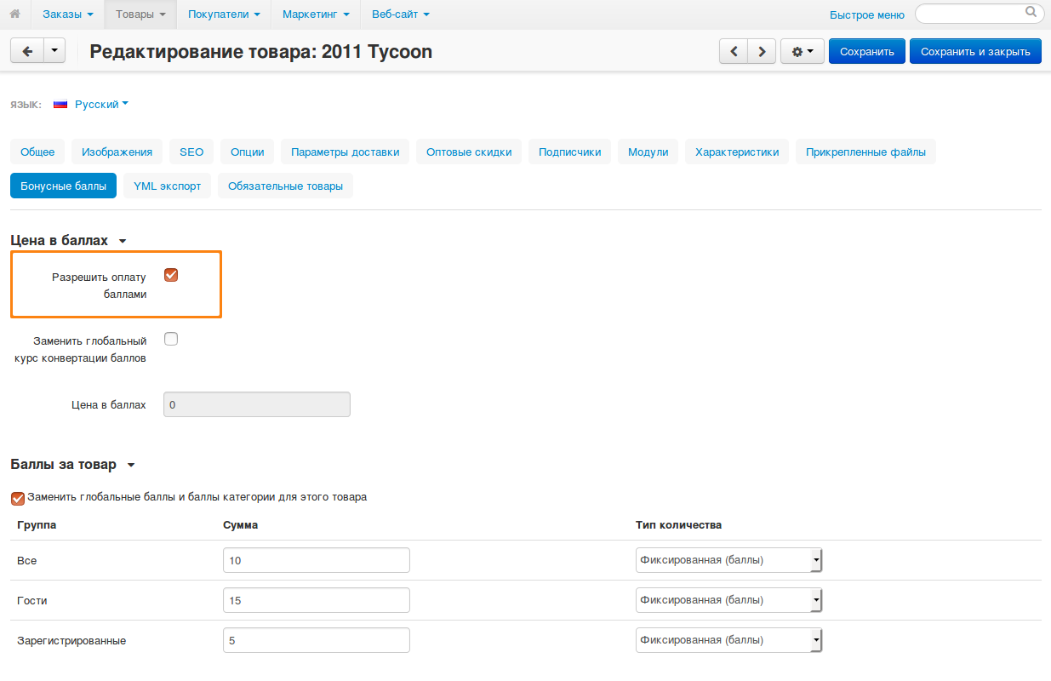Toggle "Заменить глобальные баллы и баллы категории" checkbox
The width and height of the screenshot is (1051, 681).
pos(18,498)
